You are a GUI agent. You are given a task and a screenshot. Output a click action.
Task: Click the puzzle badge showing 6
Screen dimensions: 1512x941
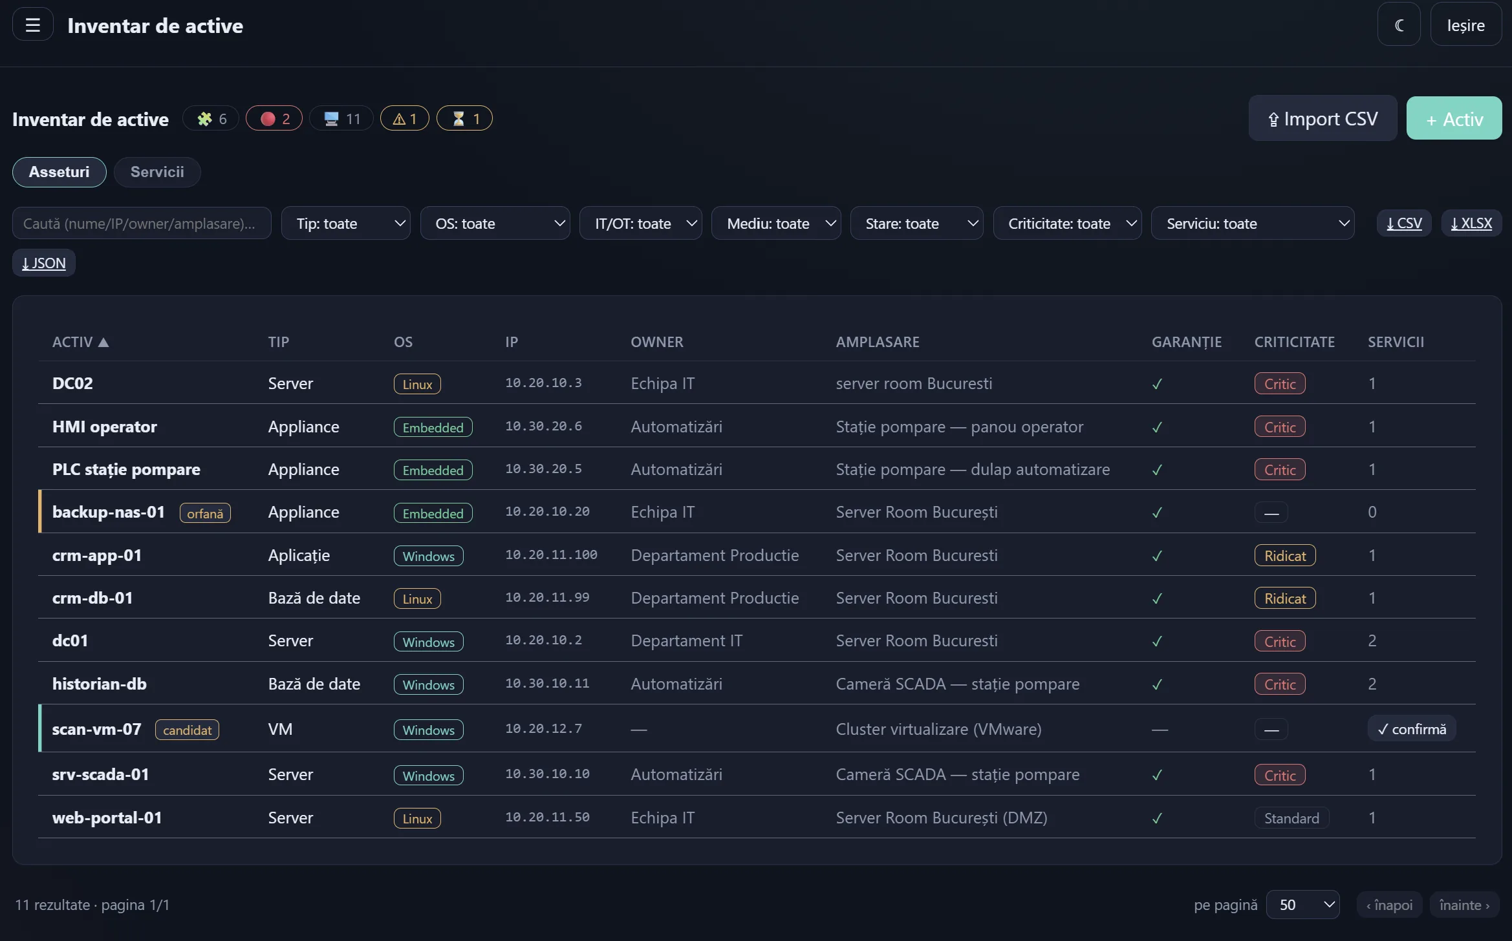[211, 118]
